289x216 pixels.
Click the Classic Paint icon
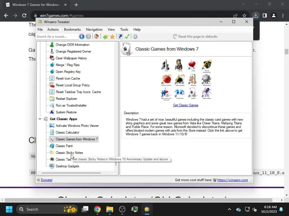click(x=52, y=146)
